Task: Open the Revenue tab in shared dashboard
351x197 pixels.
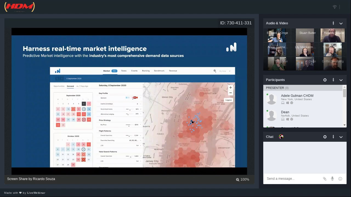Action: click(x=173, y=71)
